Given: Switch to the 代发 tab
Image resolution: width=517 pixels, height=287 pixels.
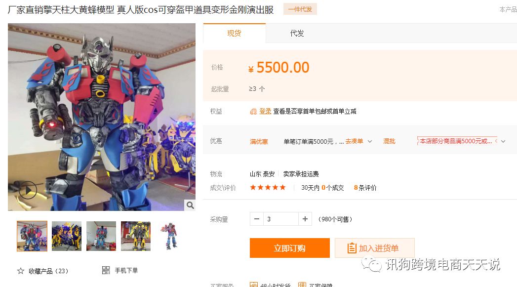Looking at the screenshot, I should coord(297,33).
